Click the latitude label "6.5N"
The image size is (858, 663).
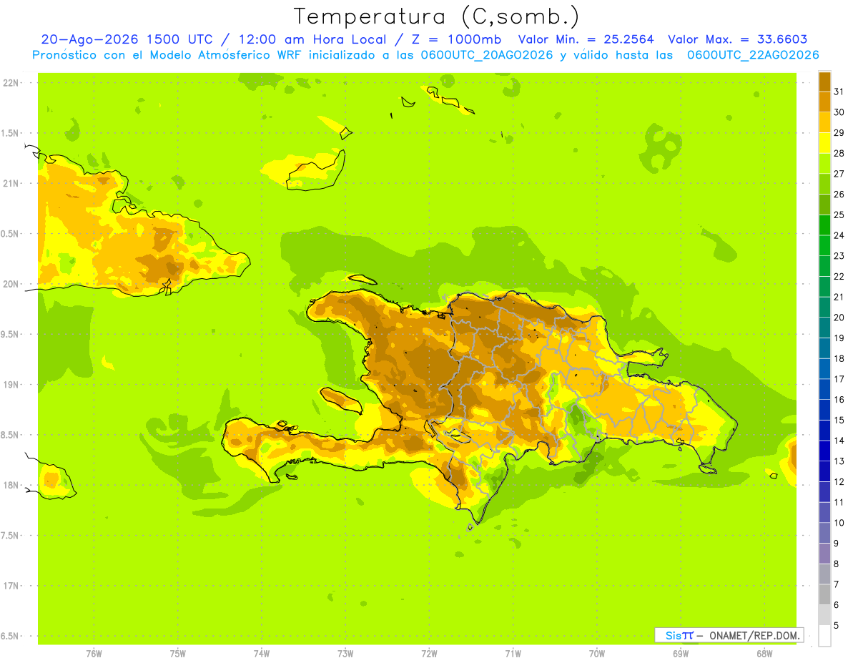11,636
